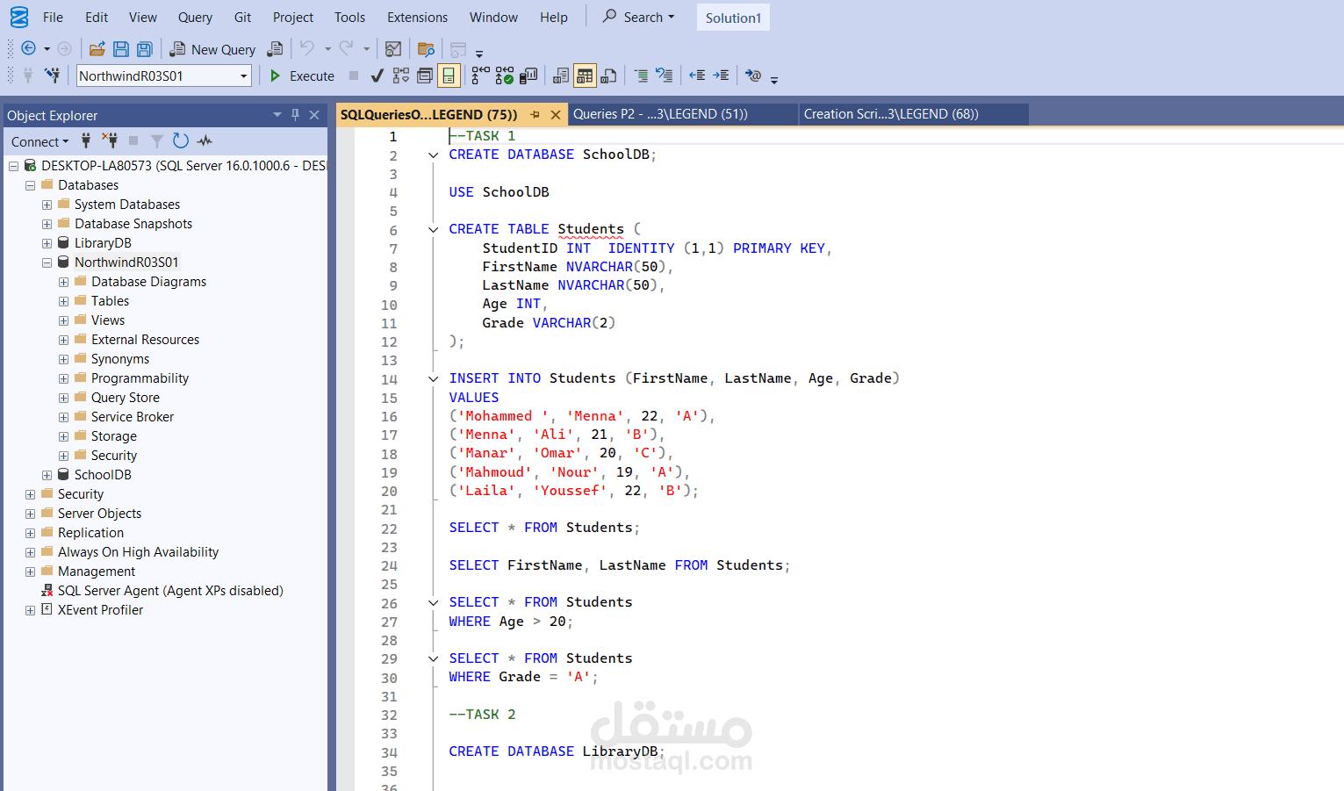This screenshot has height=791, width=1344.
Task: Open the Window menu
Action: (493, 18)
